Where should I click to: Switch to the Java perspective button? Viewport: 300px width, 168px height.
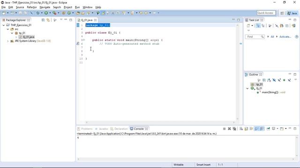tap(292, 13)
